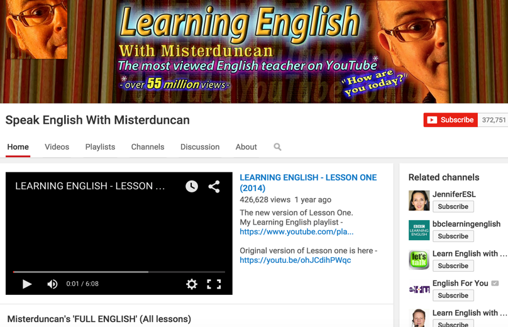Open bbclearningenglish channel name

pyautogui.click(x=467, y=224)
